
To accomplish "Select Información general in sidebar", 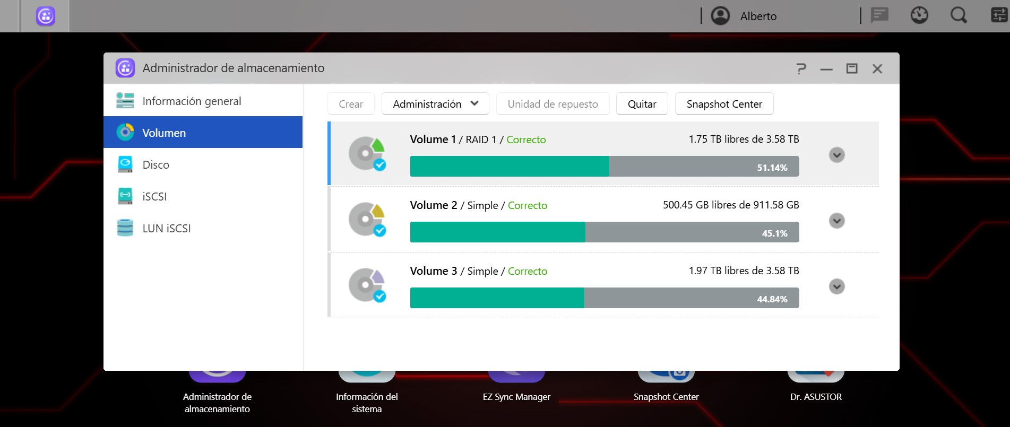I will (192, 101).
